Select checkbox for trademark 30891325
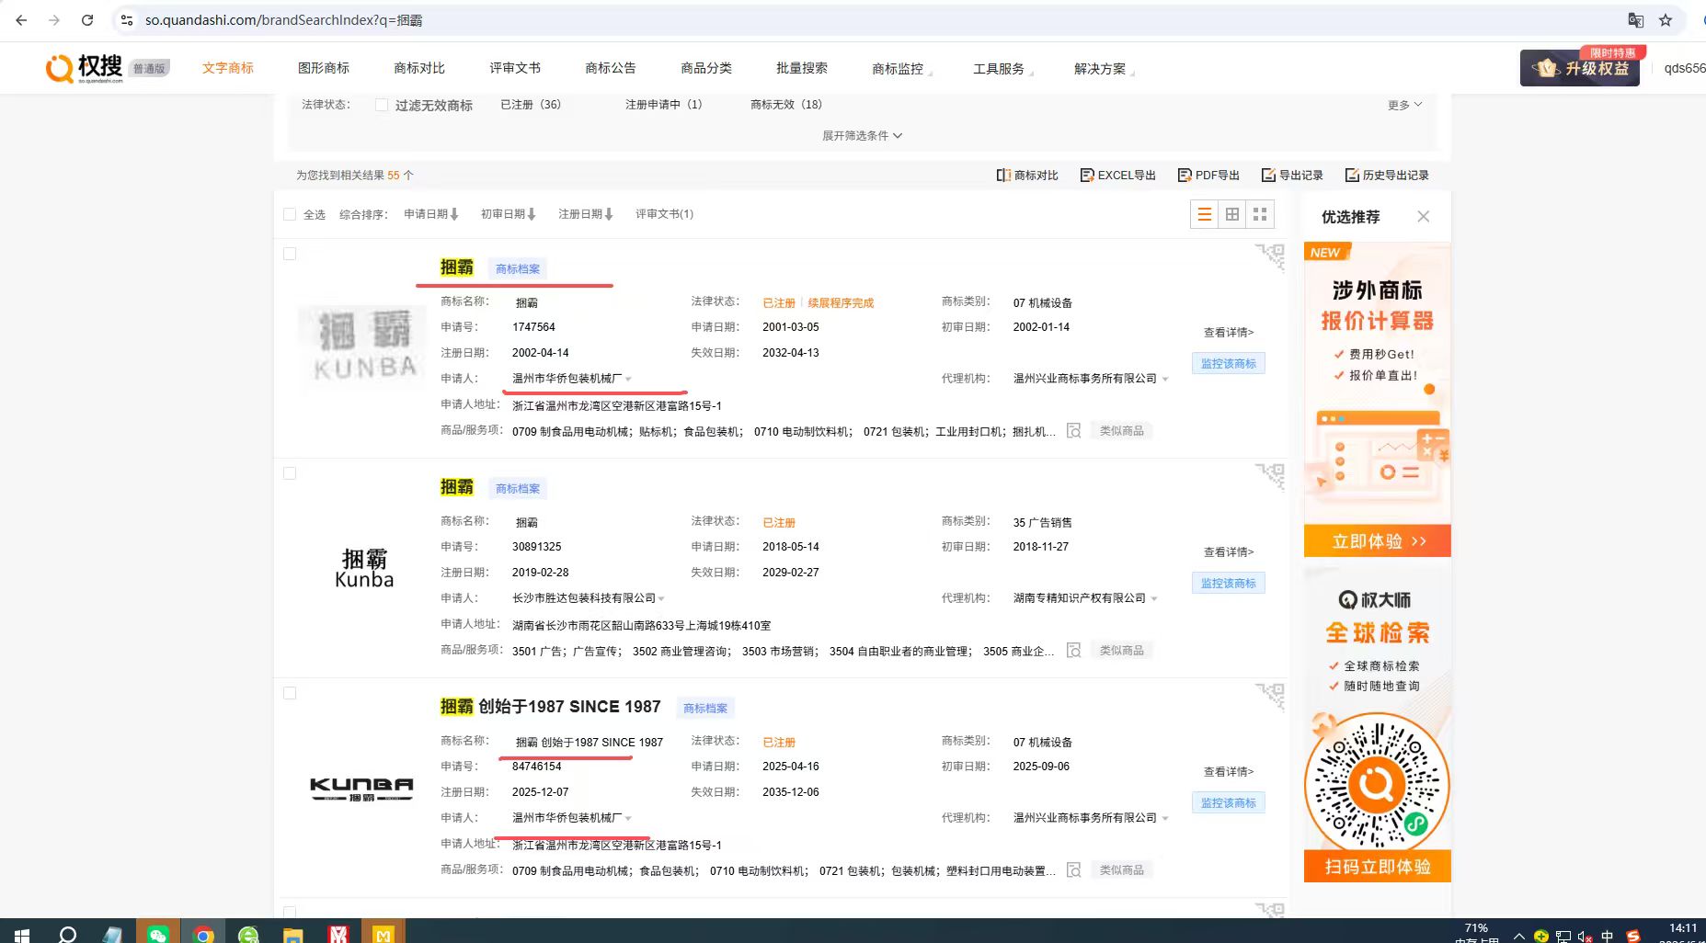The height and width of the screenshot is (943, 1706). (x=290, y=473)
